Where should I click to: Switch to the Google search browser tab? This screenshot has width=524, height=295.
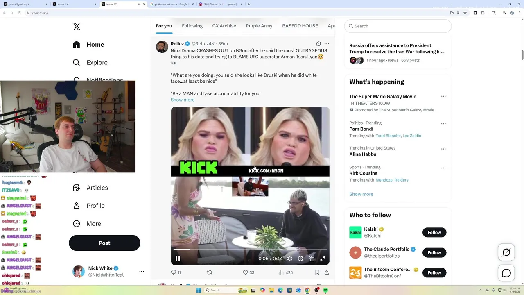pyautogui.click(x=171, y=4)
